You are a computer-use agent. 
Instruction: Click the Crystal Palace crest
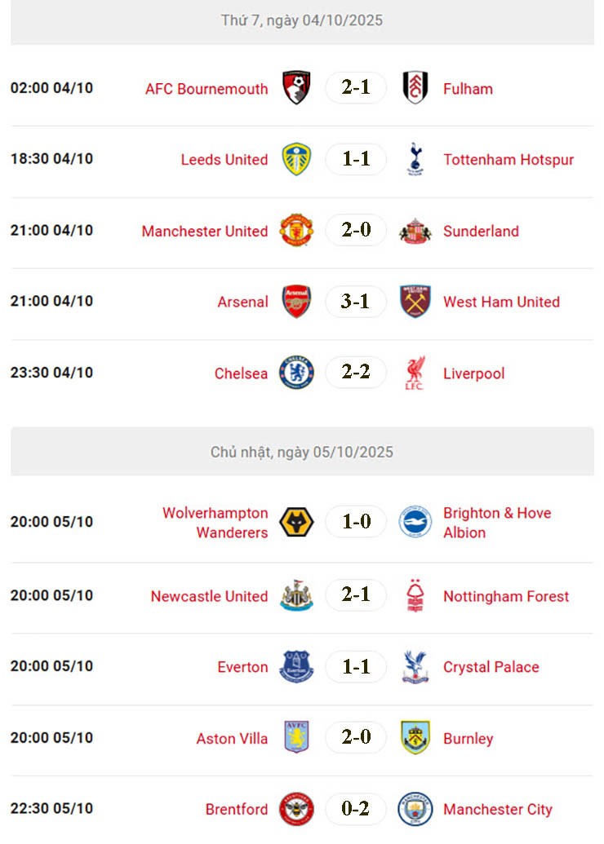click(415, 666)
